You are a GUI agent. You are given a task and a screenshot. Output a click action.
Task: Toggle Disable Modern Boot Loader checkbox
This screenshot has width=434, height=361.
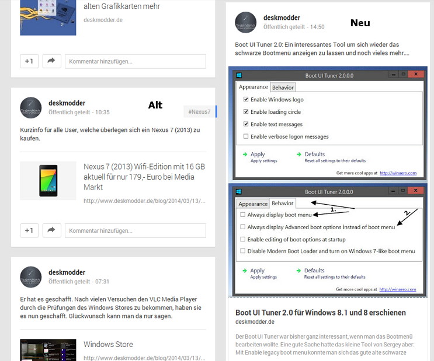[243, 251]
